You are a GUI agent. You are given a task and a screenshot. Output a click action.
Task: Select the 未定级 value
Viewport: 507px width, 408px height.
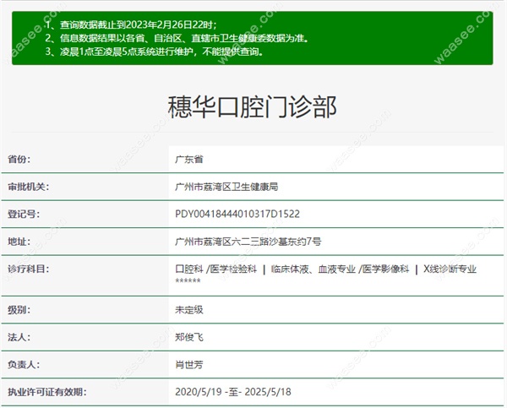tap(188, 309)
